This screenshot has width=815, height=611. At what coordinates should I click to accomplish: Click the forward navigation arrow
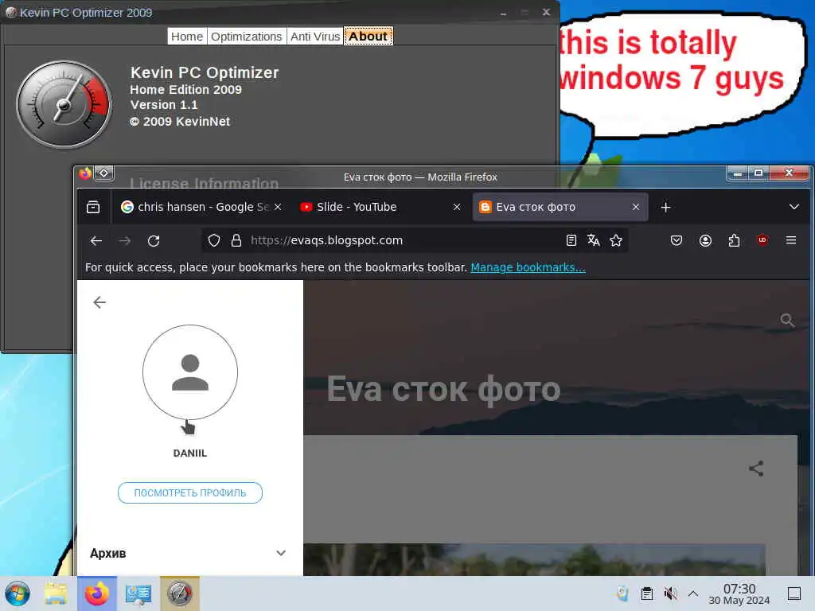[x=125, y=240]
